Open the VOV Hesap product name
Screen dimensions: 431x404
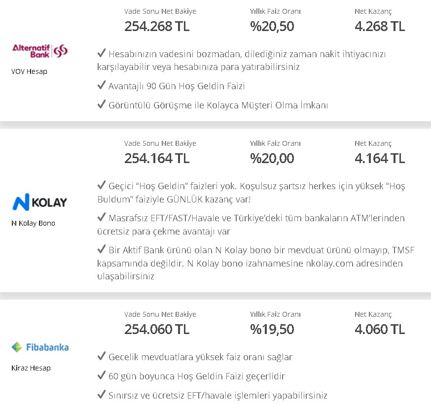pos(29,71)
